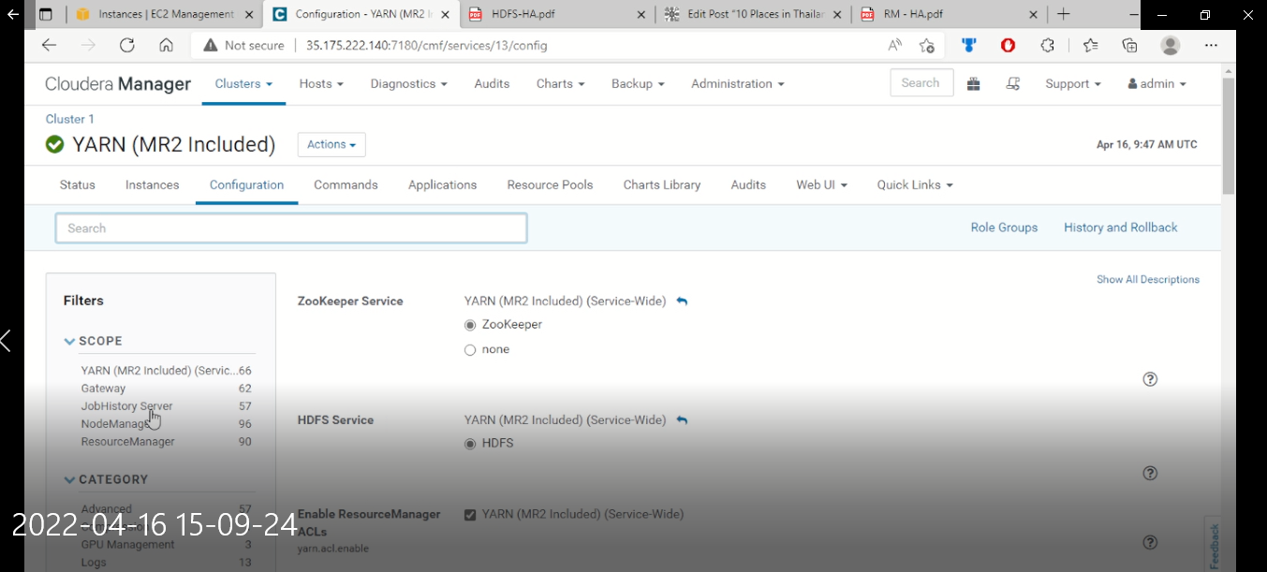Select the HDFS radio option
This screenshot has width=1267, height=572.
coord(470,444)
